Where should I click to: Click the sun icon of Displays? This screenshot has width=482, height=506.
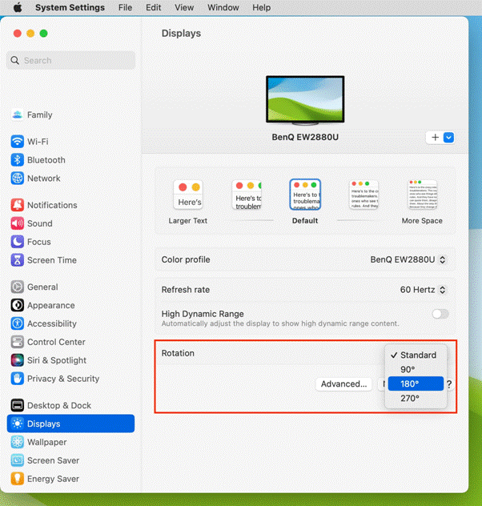(x=18, y=424)
